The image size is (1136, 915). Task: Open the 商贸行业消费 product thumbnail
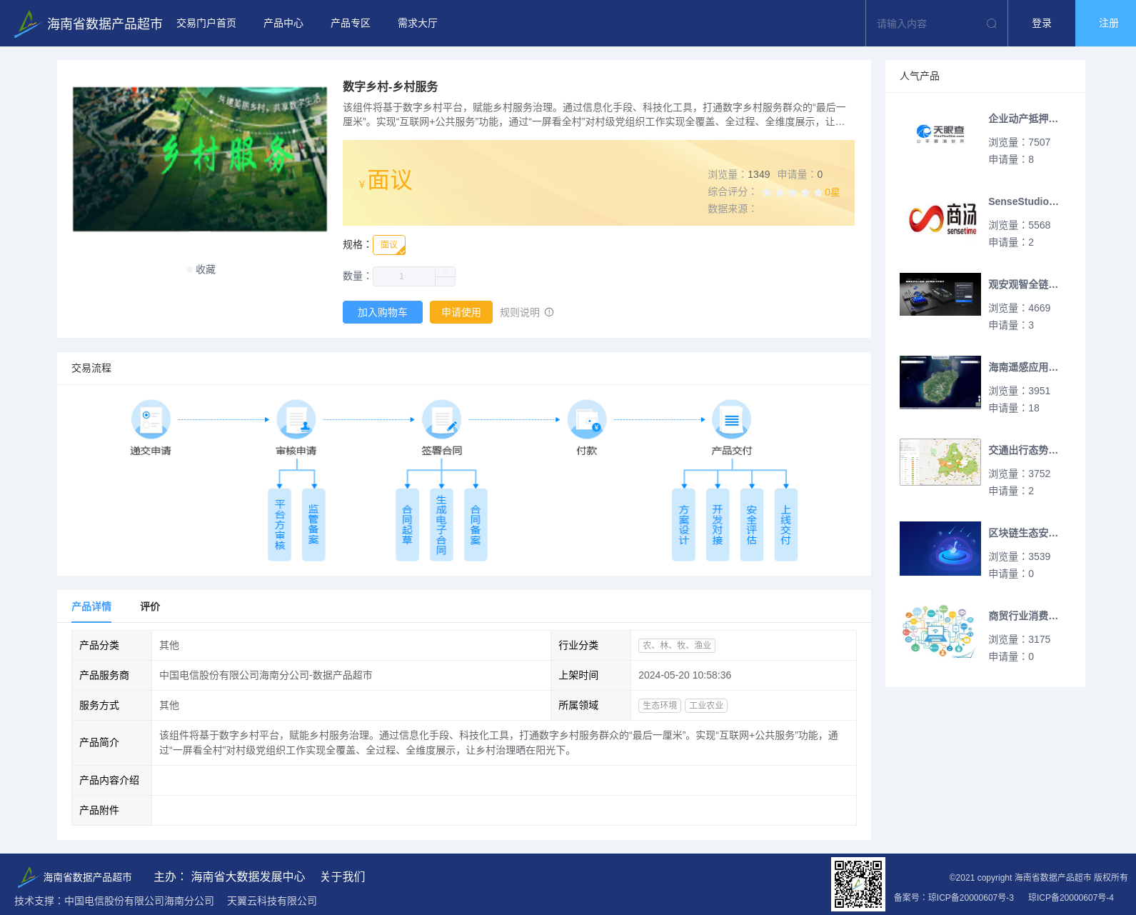(940, 631)
